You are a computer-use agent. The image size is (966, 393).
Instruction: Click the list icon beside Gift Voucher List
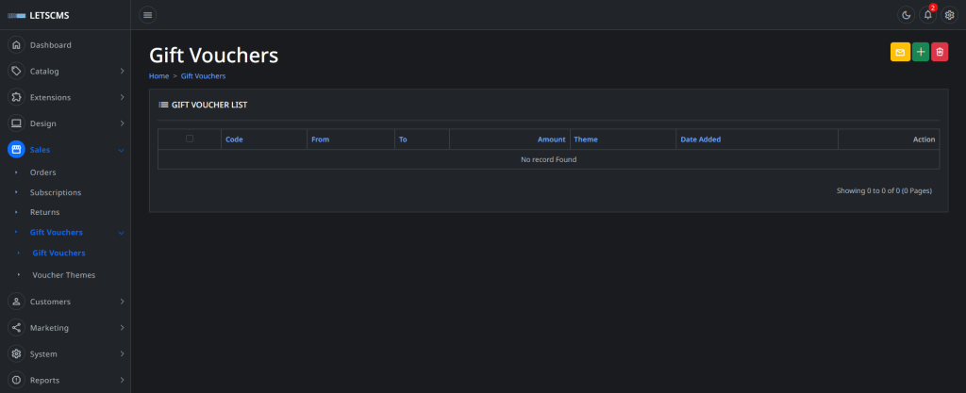coord(164,106)
